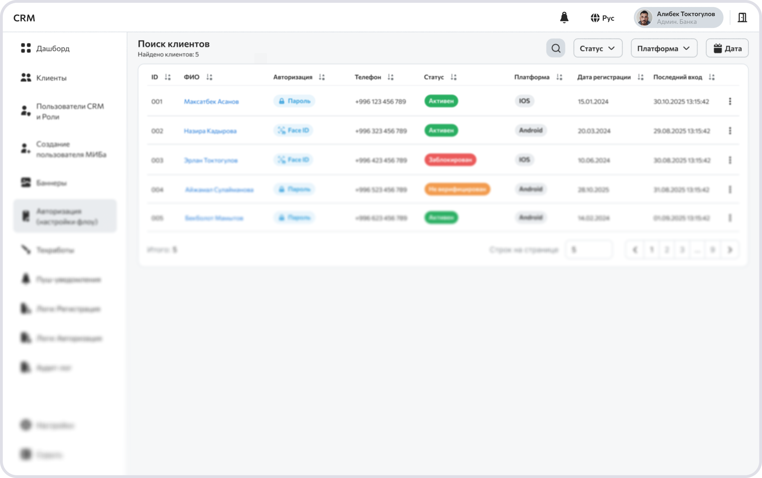Open three-dot menu for client 002

(730, 131)
